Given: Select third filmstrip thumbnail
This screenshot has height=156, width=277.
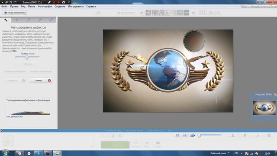Looking at the screenshot, I should (161, 13).
